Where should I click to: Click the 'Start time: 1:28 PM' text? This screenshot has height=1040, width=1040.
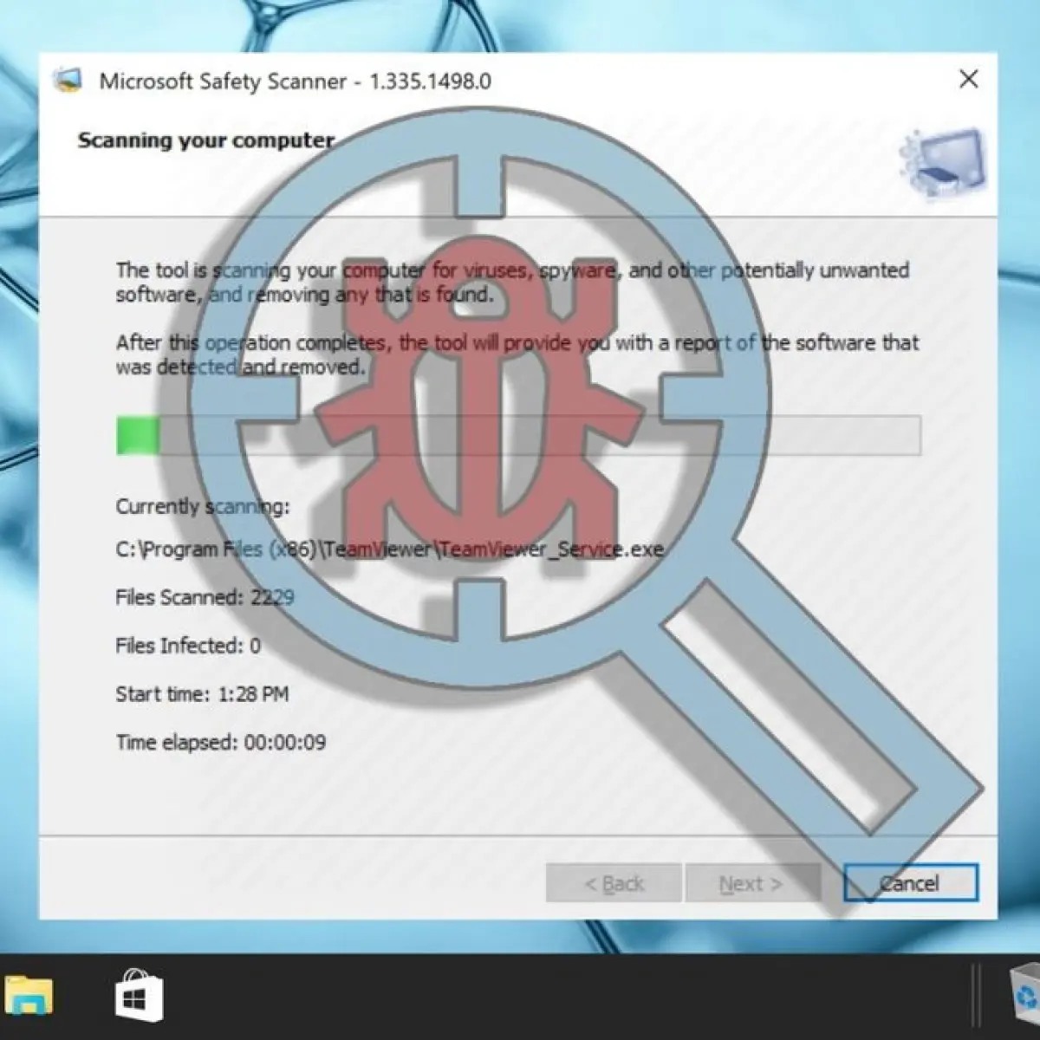click(202, 694)
